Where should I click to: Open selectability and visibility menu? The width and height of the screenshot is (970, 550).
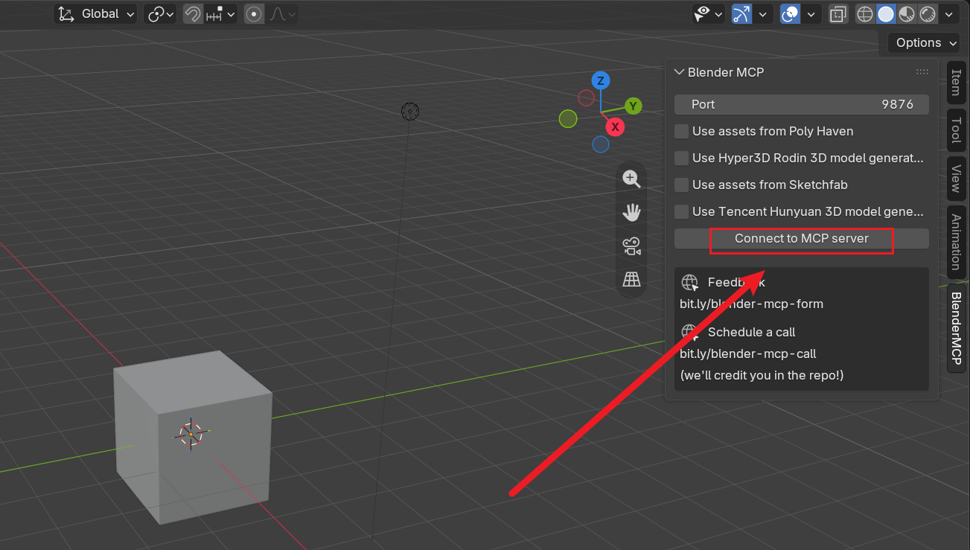(708, 13)
